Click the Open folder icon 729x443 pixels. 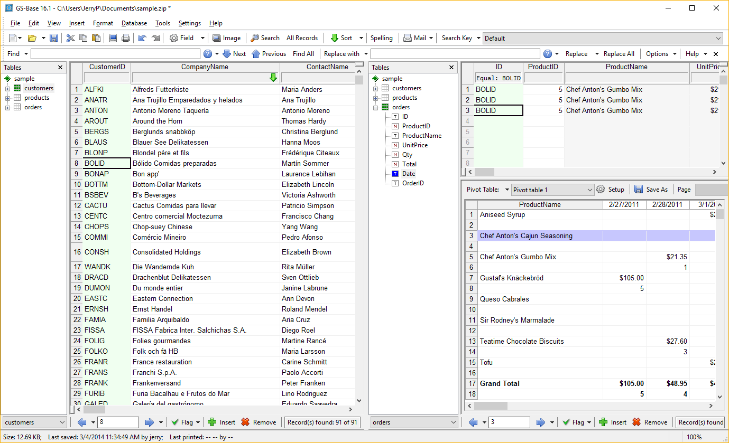(x=32, y=38)
